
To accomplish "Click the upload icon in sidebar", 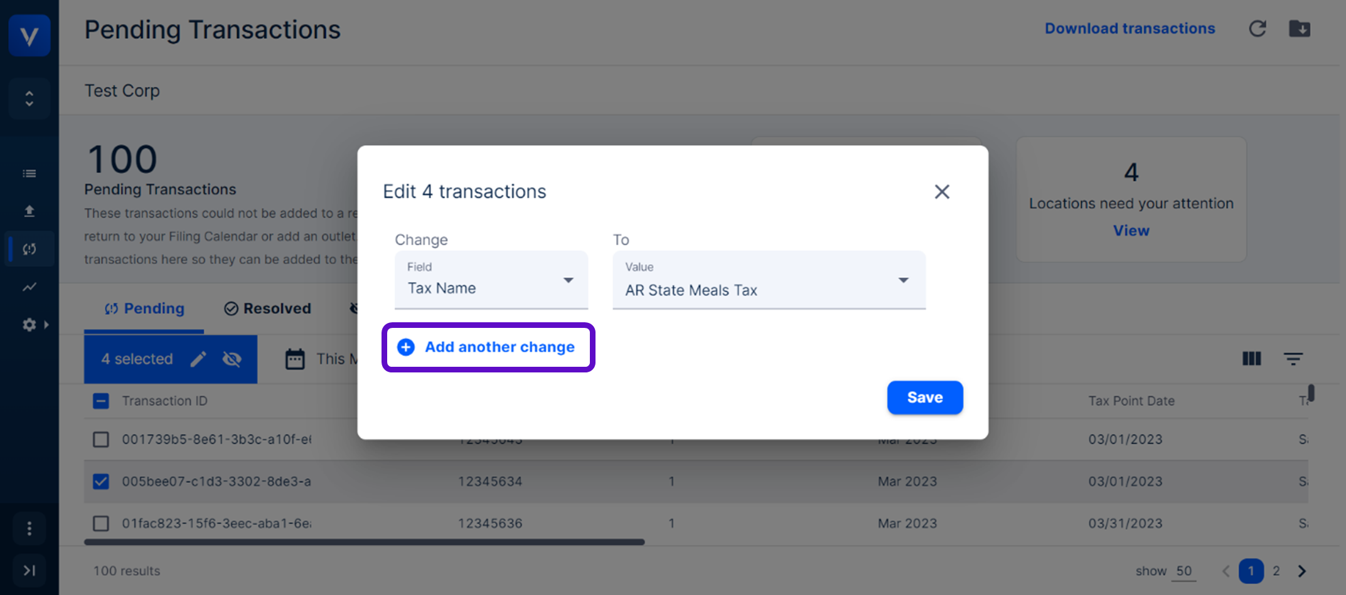I will coord(29,211).
